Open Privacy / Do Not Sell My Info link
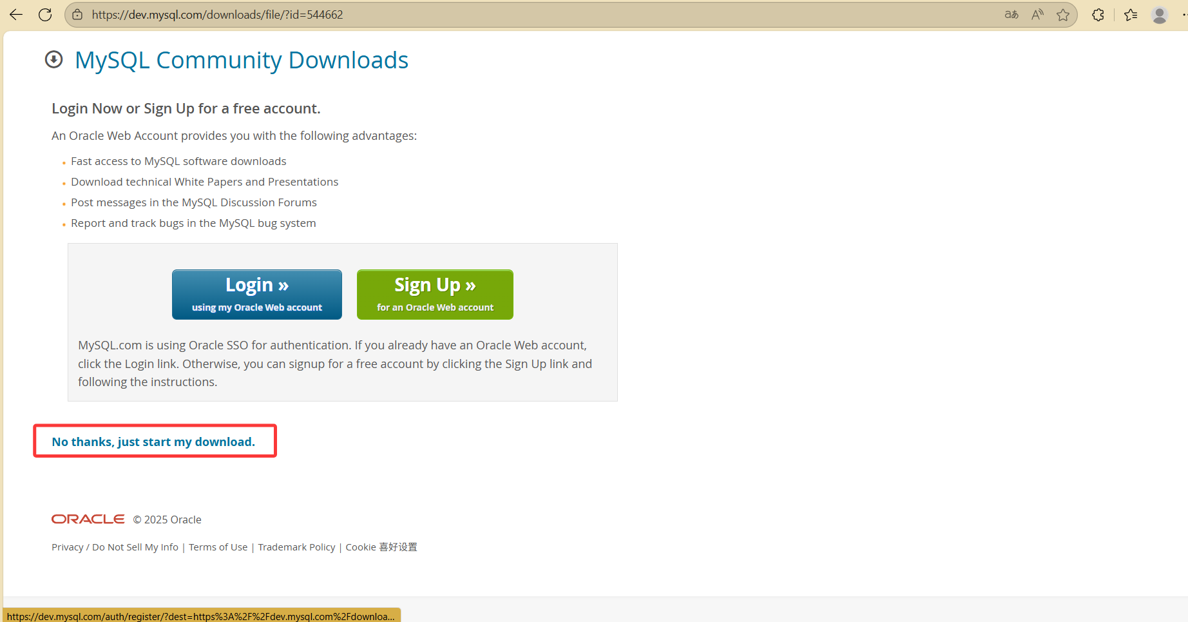Viewport: 1188px width, 622px height. pos(115,547)
